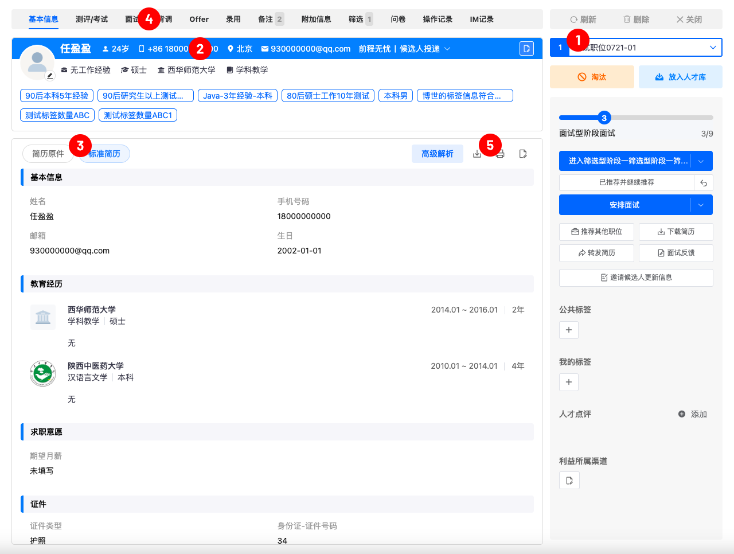Click stage 3 progress slider handle
Viewport: 734px width, 554px height.
(604, 118)
